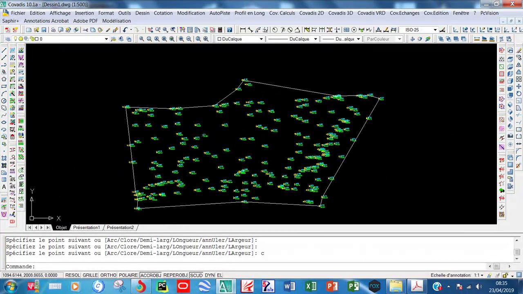
Task: Click the Commande input line
Action: click(x=245, y=267)
